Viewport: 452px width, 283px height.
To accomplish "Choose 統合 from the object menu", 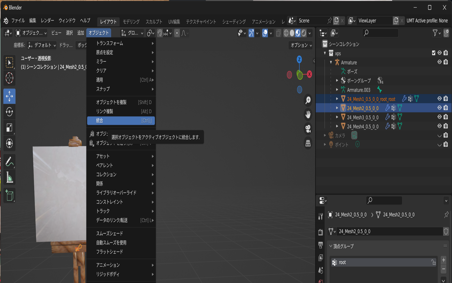I will pos(121,121).
